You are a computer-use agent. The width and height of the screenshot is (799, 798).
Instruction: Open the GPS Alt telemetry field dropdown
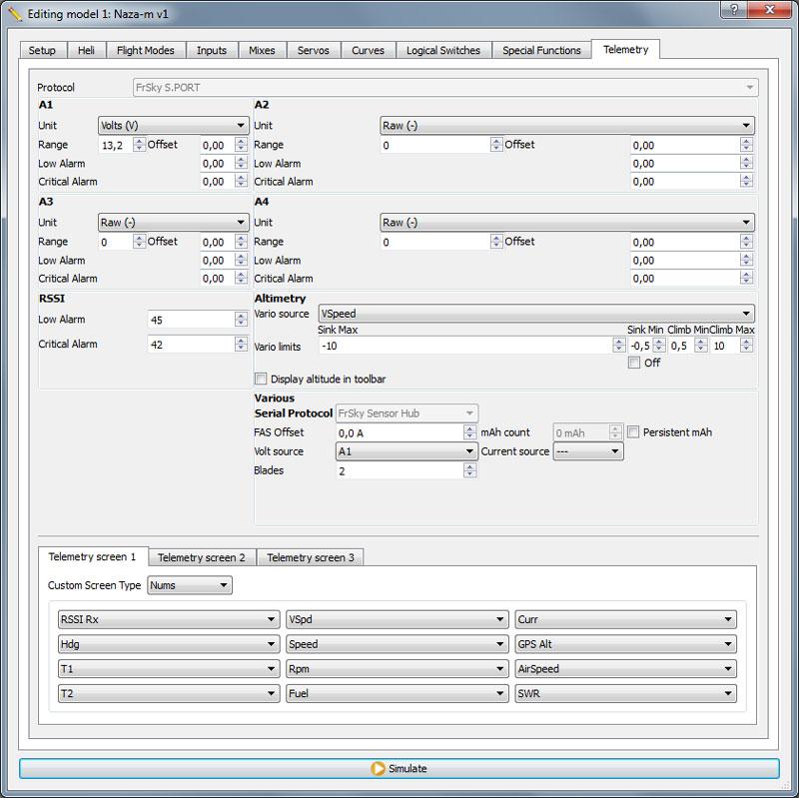(x=625, y=644)
